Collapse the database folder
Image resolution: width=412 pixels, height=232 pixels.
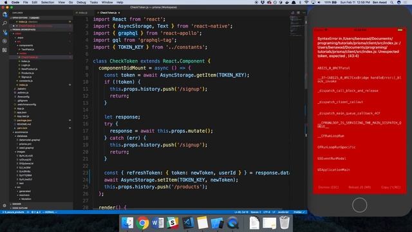[22, 136]
